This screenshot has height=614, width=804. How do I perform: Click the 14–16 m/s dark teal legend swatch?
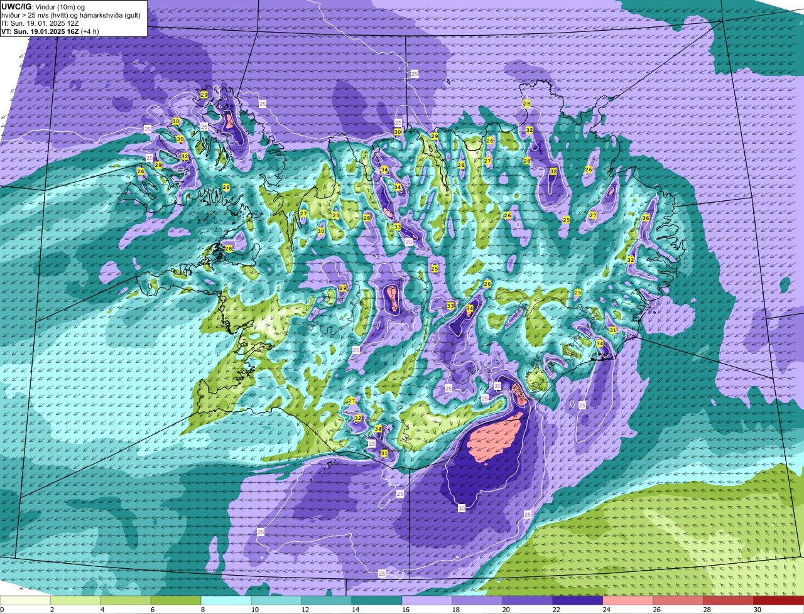click(377, 600)
